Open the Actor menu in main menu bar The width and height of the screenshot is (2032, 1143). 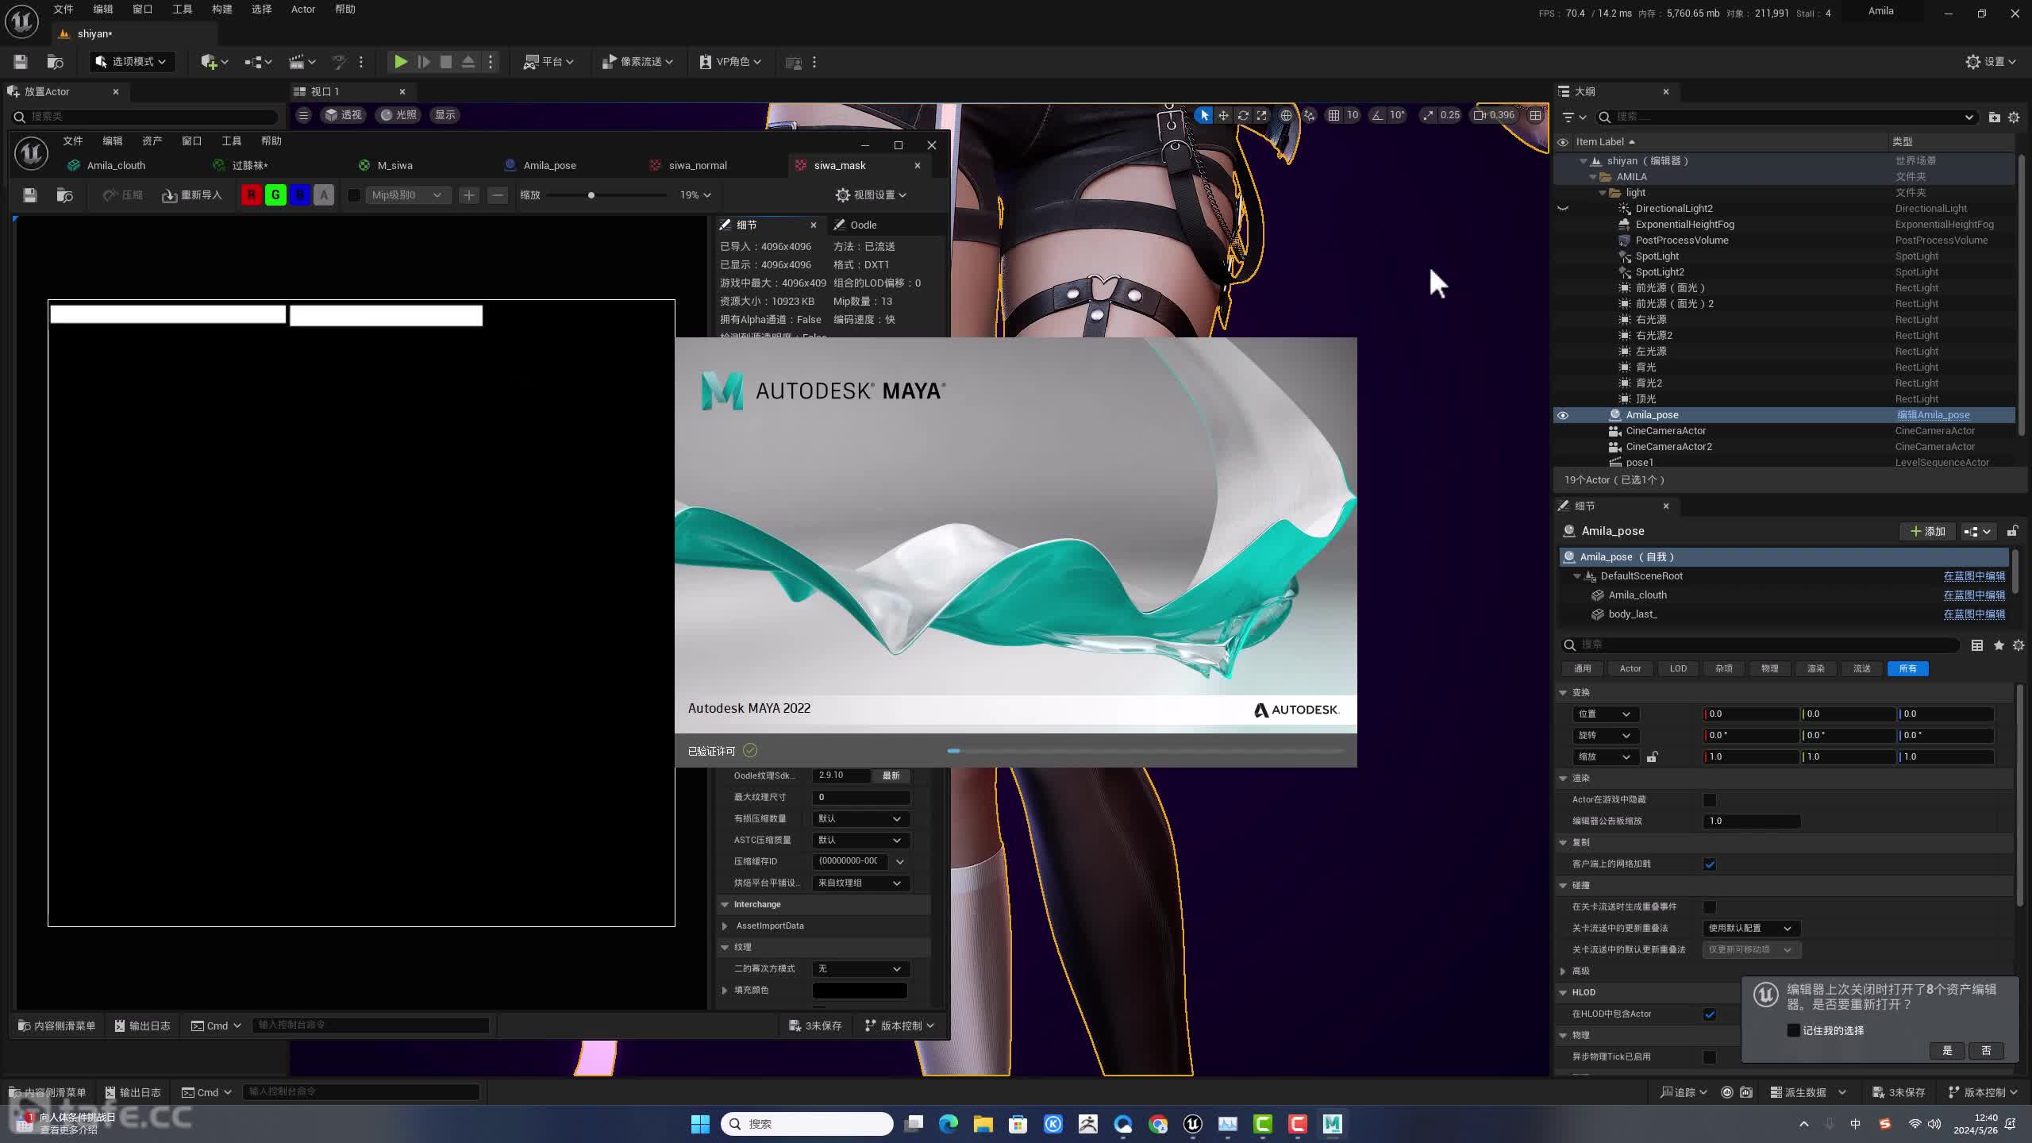[303, 10]
